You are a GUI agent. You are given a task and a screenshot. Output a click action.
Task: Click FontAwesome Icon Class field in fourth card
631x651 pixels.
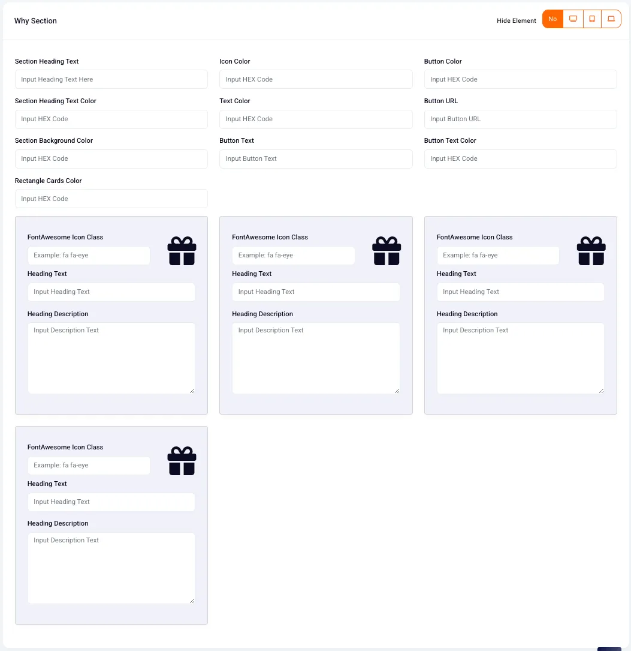click(x=89, y=466)
